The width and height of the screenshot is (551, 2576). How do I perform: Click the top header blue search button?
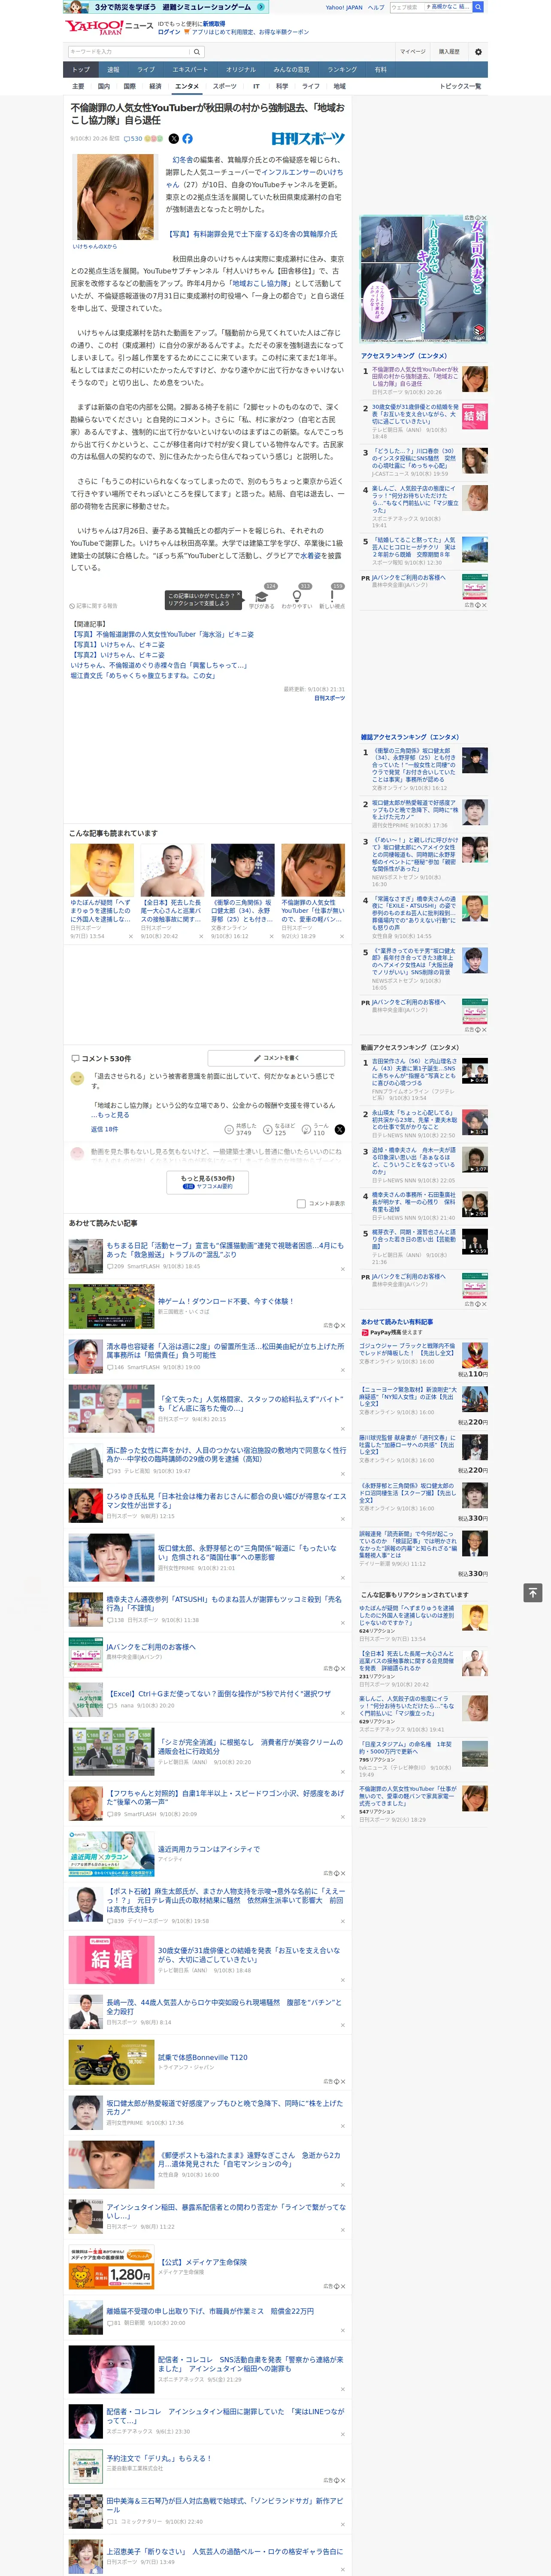[x=478, y=7]
